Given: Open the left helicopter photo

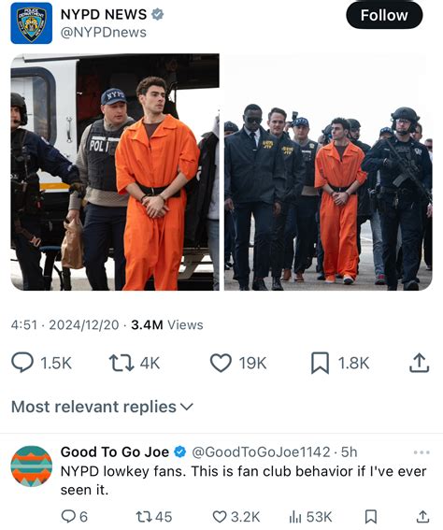Looking at the screenshot, I should 115,172.
